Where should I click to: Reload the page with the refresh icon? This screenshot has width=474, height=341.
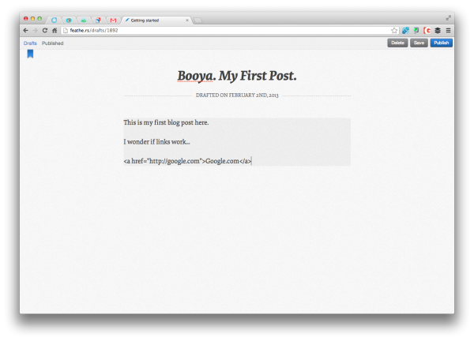[45, 31]
